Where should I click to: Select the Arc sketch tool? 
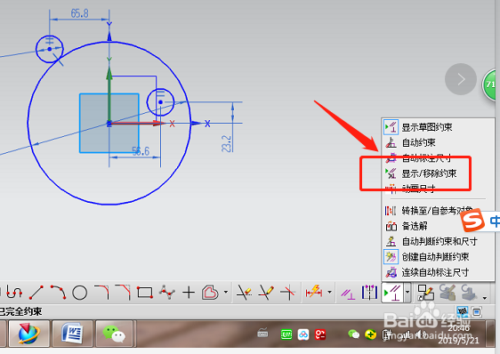tap(58, 292)
